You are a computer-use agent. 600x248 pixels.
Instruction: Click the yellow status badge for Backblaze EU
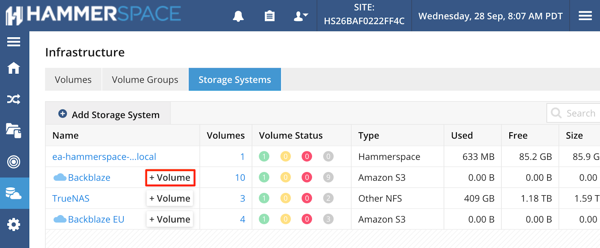[285, 219]
